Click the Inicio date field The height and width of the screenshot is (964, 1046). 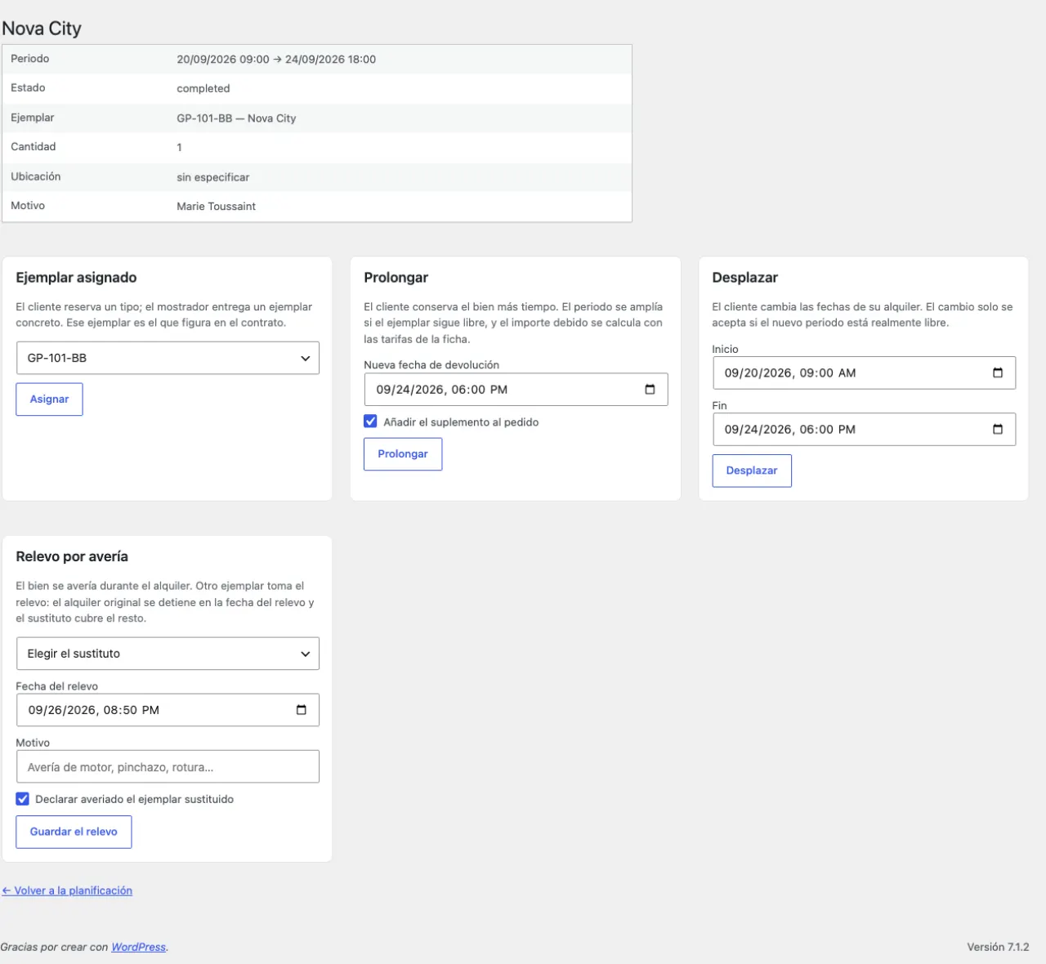point(864,373)
